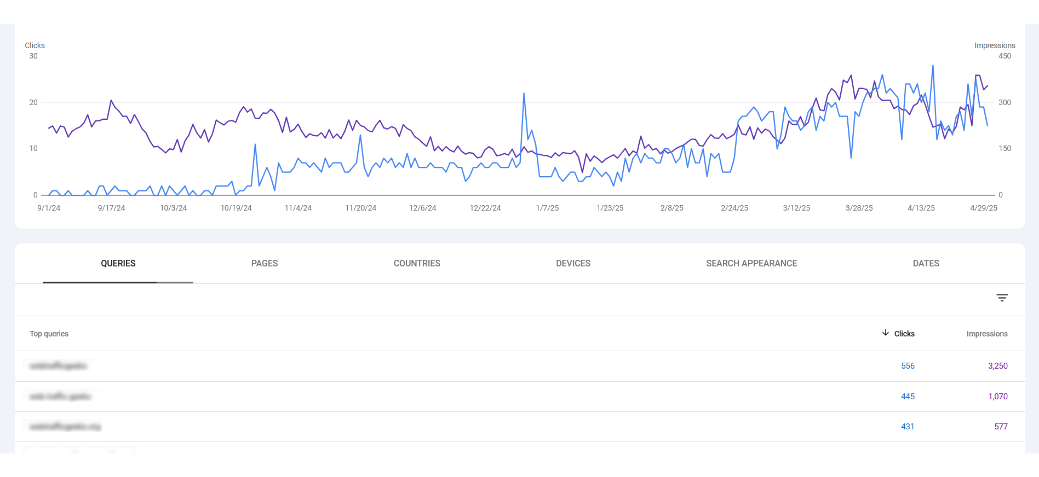
Task: Open the Pages tab
Action: tap(265, 264)
